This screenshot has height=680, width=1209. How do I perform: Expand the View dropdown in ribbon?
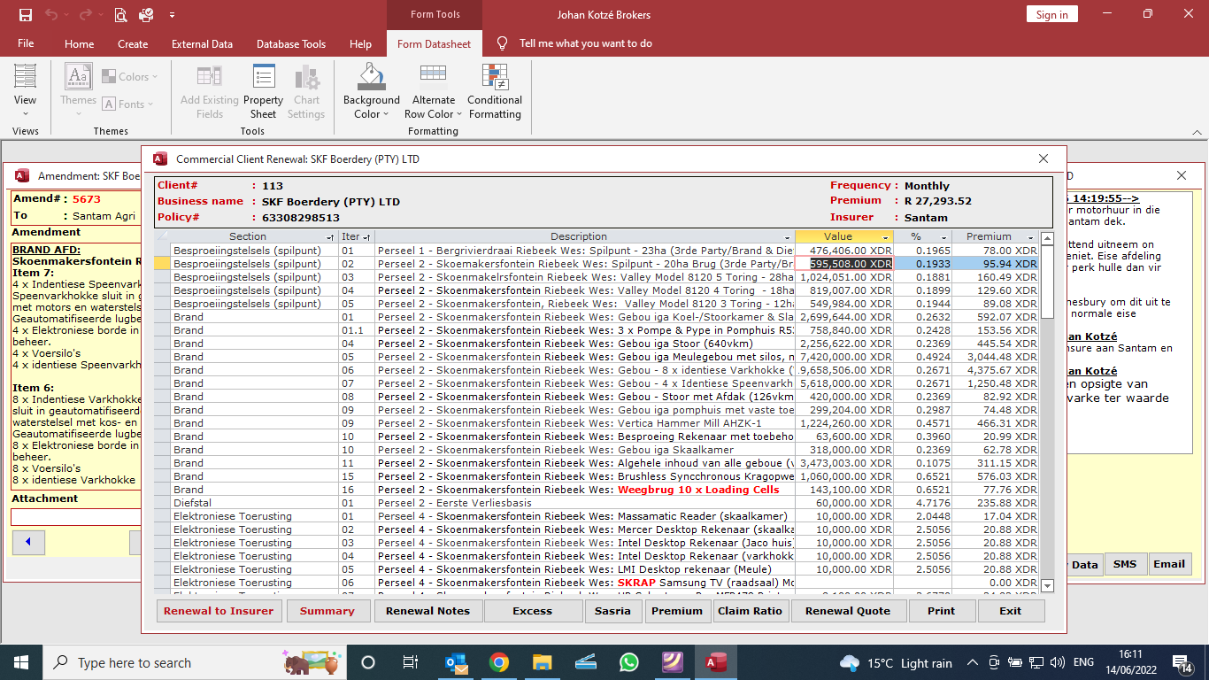click(x=25, y=113)
